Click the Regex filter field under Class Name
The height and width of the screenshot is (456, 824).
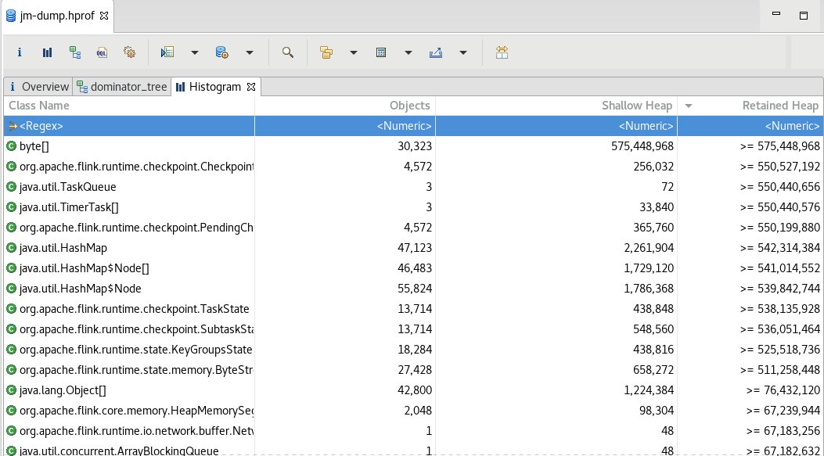point(129,125)
